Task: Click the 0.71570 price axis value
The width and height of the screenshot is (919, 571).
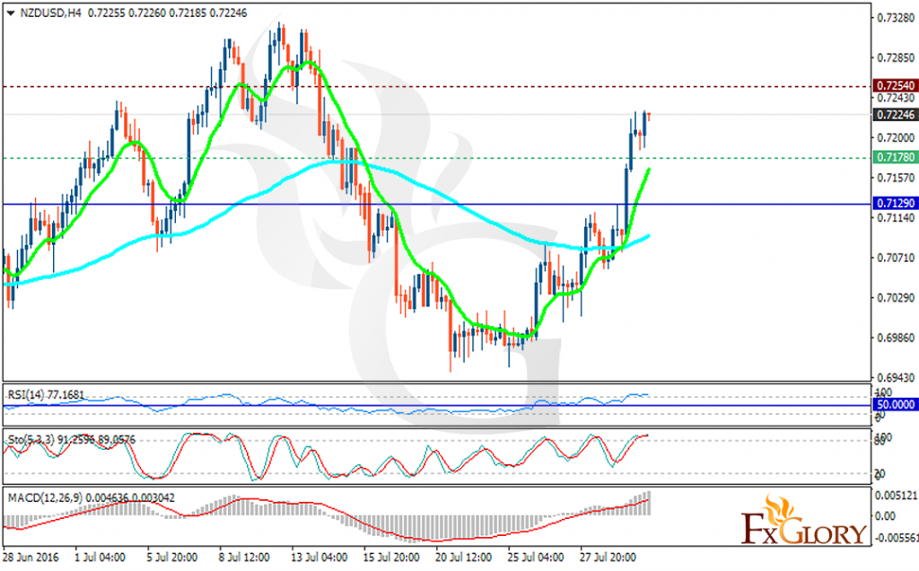Action: [896, 177]
